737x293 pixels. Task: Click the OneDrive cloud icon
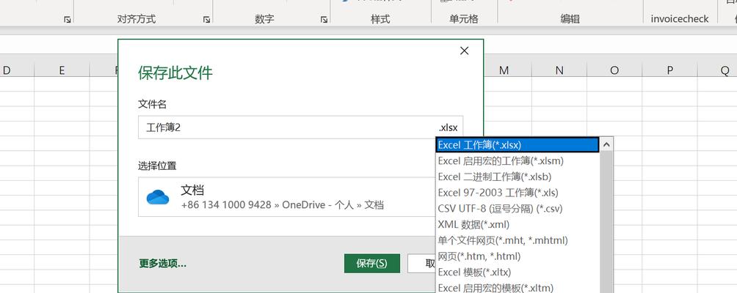[x=158, y=197]
